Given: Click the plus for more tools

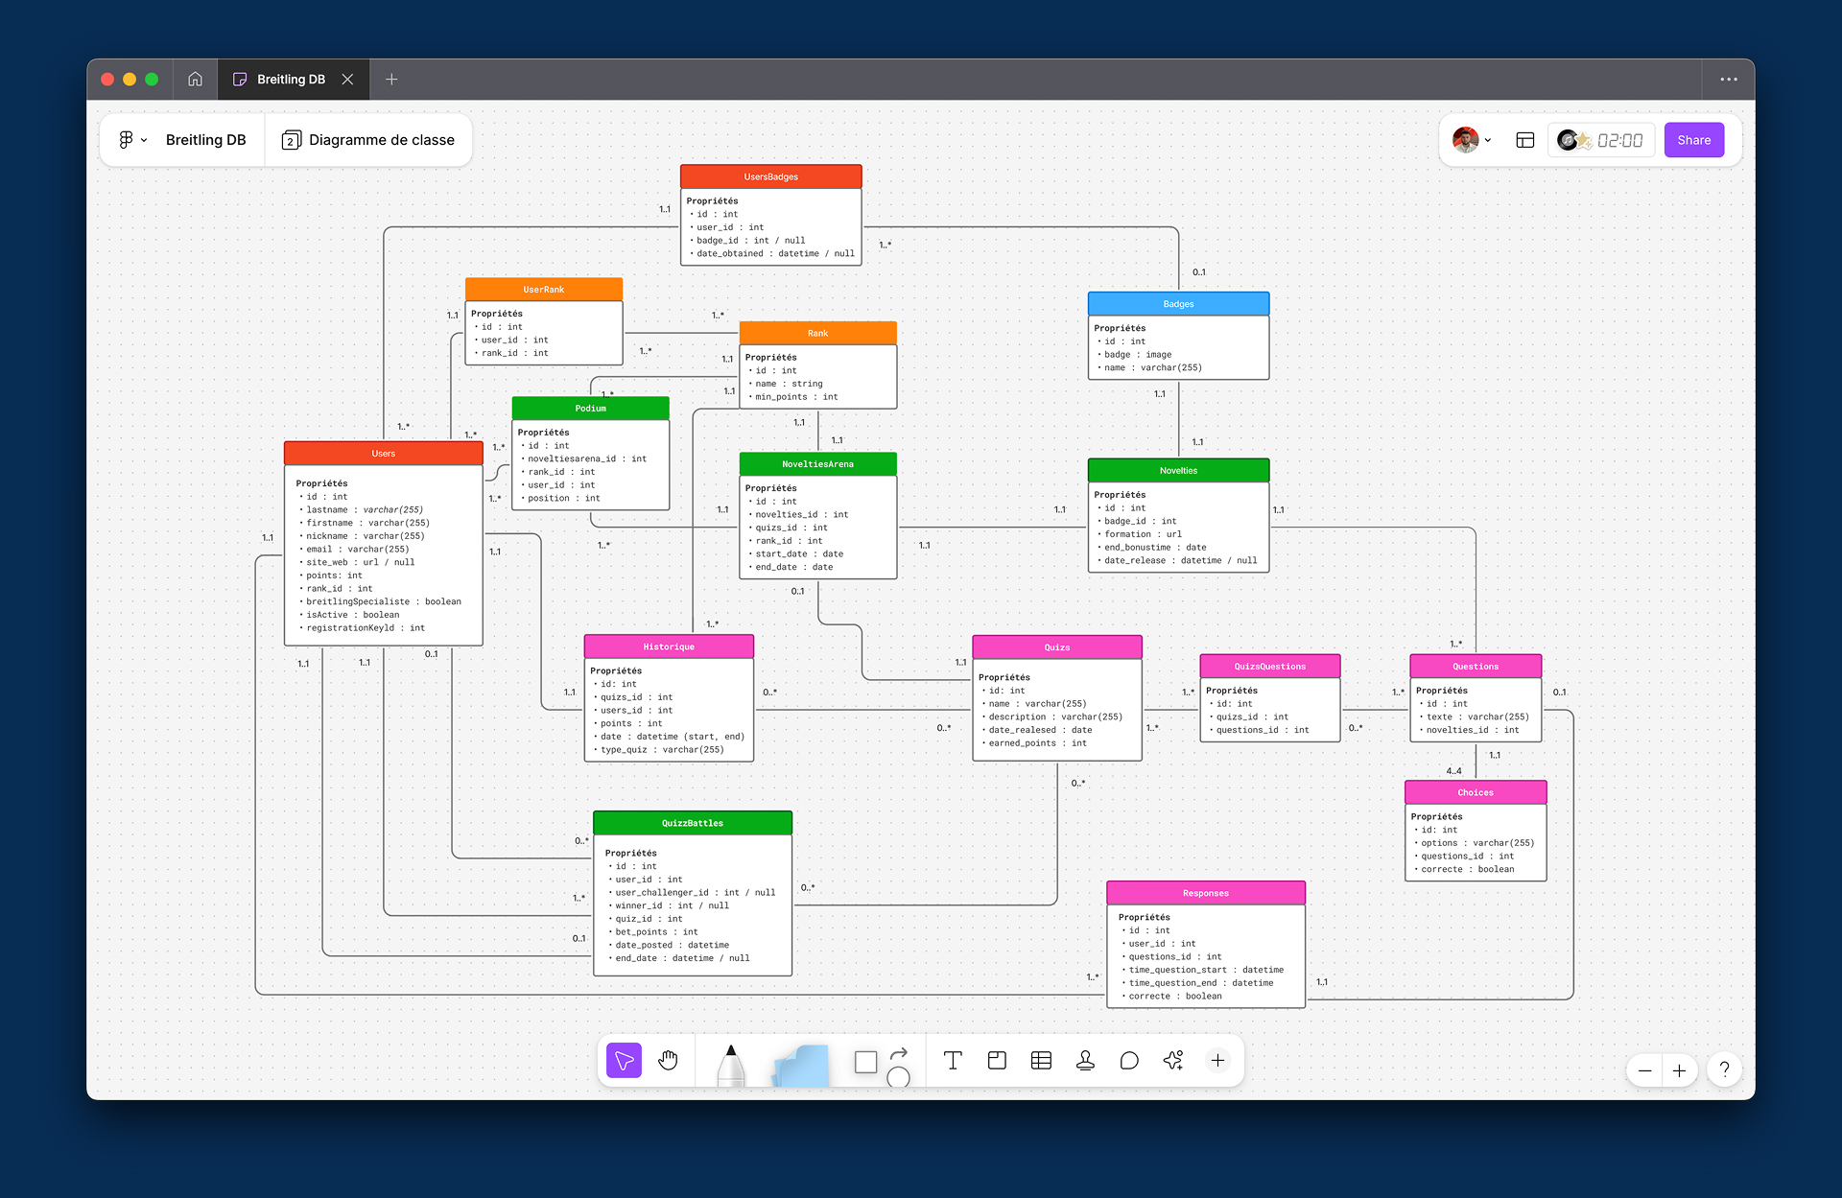Looking at the screenshot, I should 1217,1060.
